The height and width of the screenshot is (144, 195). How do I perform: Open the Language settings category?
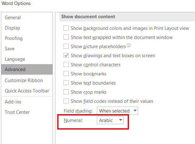pyautogui.click(x=15, y=59)
